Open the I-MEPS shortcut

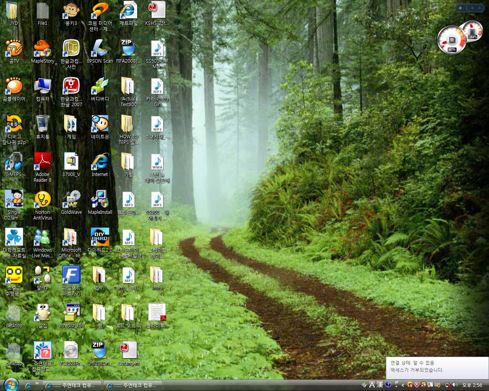[x=14, y=165]
